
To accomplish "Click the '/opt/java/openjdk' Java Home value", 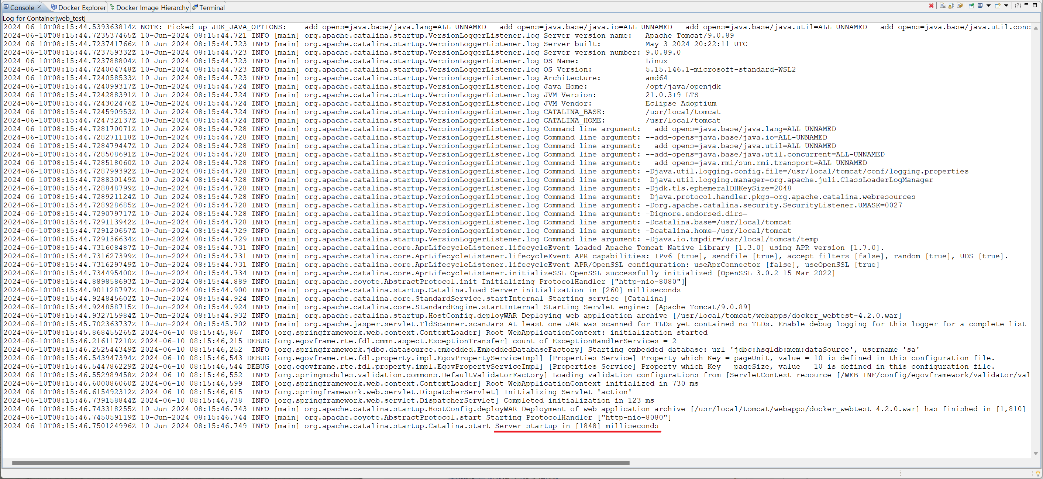I will (683, 87).
